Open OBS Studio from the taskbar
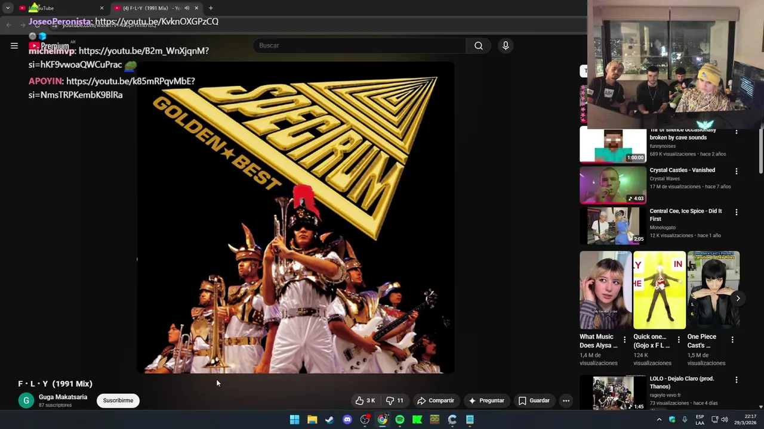 pos(365,419)
